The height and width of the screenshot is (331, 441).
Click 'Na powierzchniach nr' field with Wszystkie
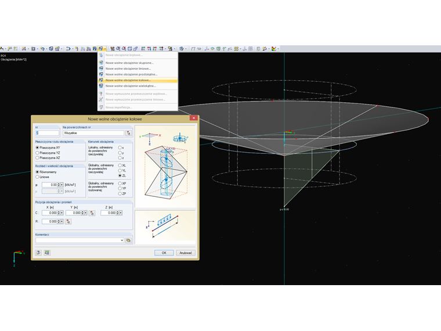coord(93,133)
